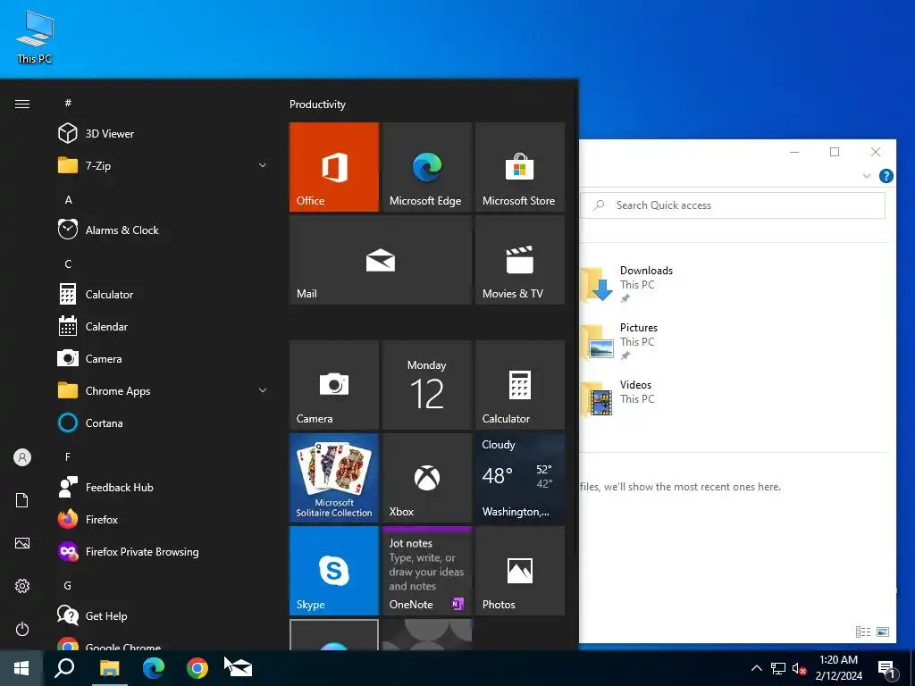
Task: Launch Cortana from app list
Action: (164, 422)
